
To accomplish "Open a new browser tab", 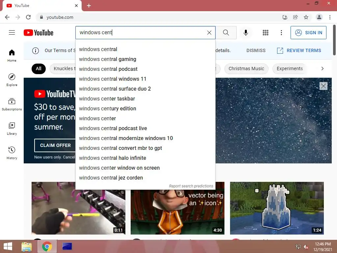I will (89, 6).
